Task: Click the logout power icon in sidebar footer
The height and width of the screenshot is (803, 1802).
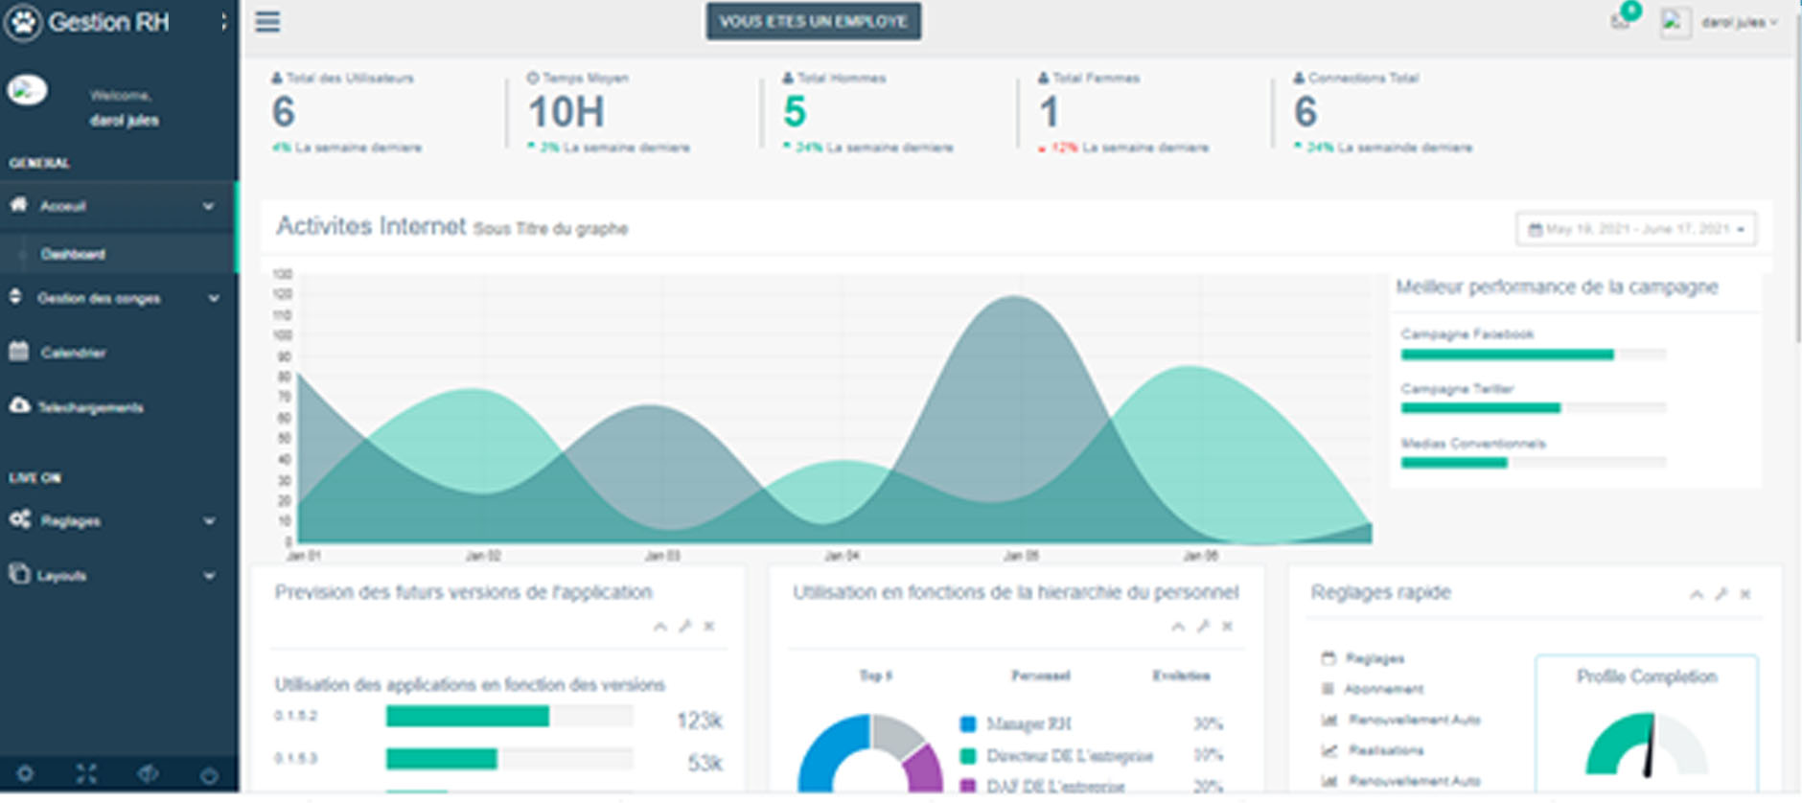Action: [x=209, y=774]
